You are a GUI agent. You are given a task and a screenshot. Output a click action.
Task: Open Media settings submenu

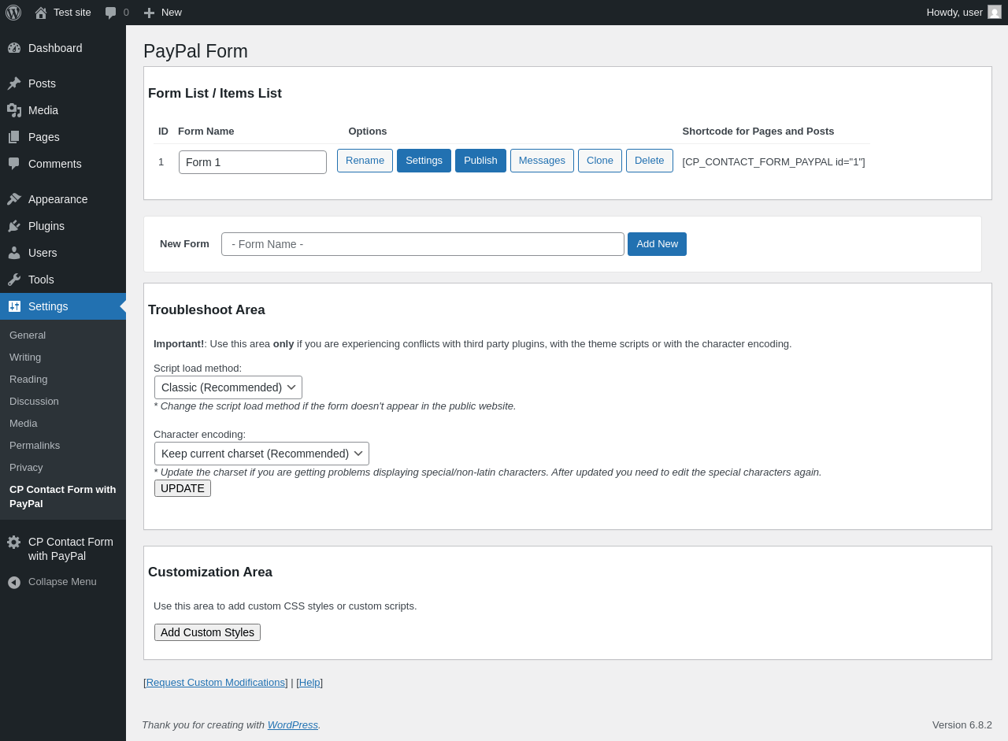tap(24, 424)
